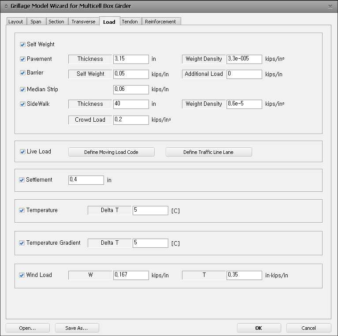338x336 pixels.
Task: Open the Tendon tab
Action: pos(130,22)
